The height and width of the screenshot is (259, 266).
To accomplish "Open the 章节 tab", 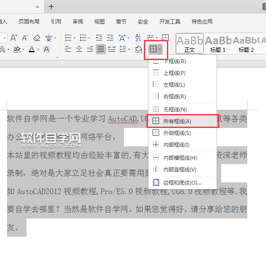I will click(121, 22).
